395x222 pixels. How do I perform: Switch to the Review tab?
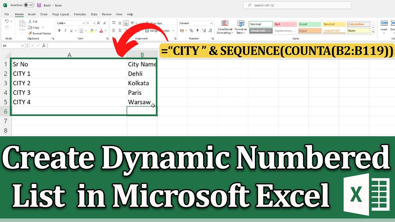tap(107, 14)
